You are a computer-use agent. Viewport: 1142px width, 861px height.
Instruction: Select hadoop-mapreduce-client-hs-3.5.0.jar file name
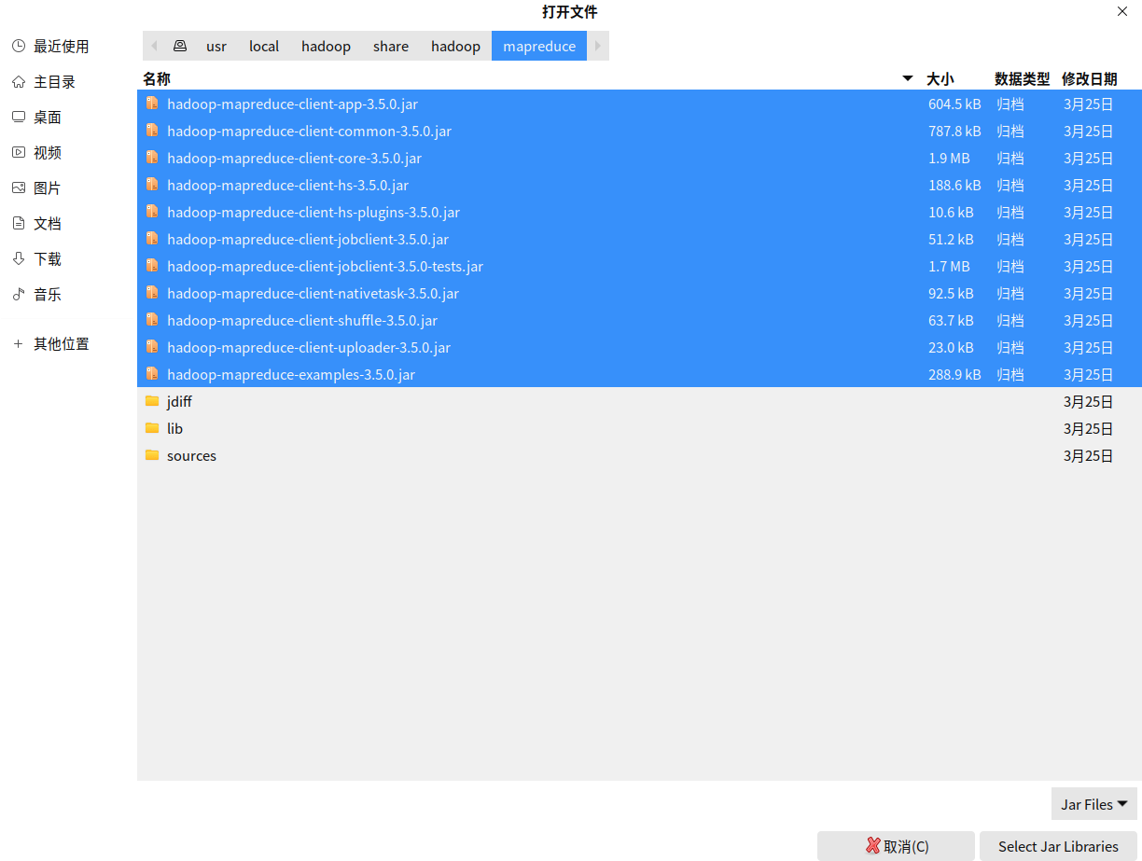coord(288,185)
